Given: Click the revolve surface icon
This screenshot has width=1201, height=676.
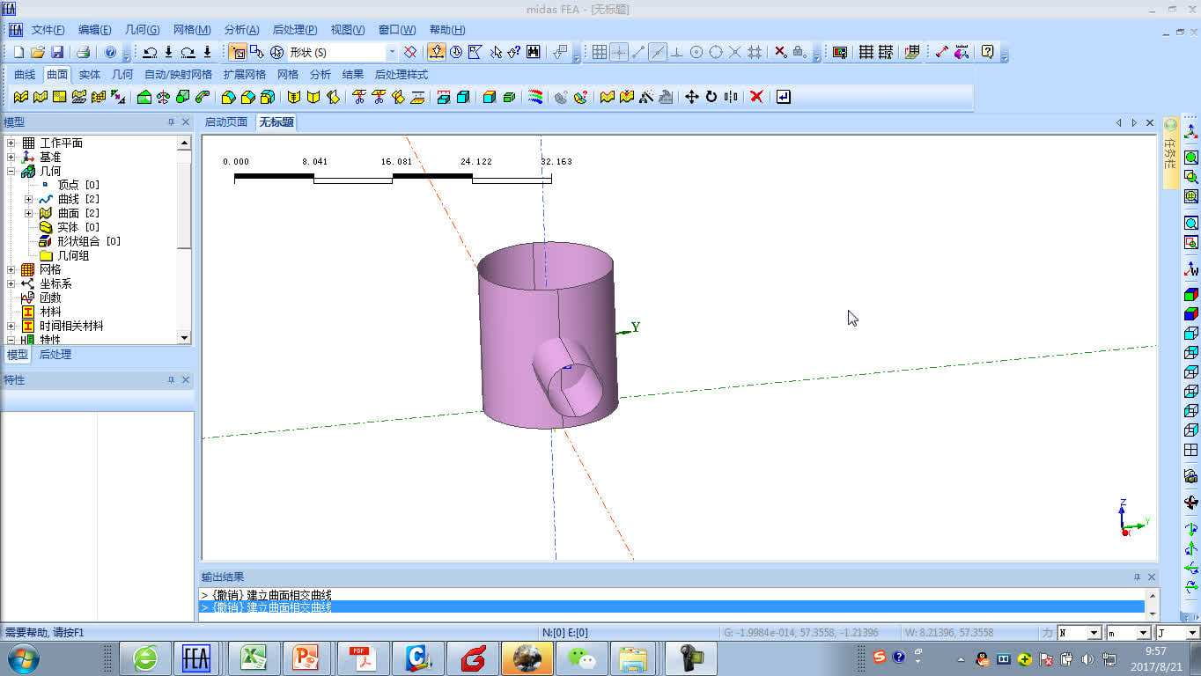Looking at the screenshot, I should (164, 97).
